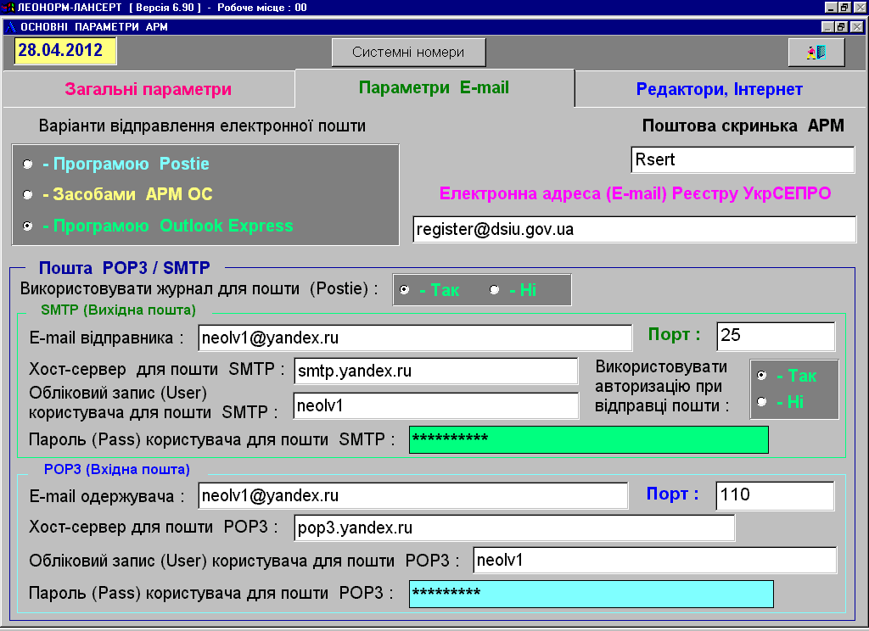Click the SMTP port field with 25

click(x=776, y=336)
